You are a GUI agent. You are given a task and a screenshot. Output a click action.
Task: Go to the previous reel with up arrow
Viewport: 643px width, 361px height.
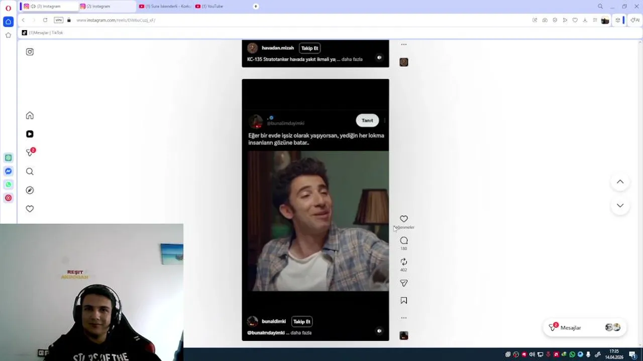coord(620,182)
